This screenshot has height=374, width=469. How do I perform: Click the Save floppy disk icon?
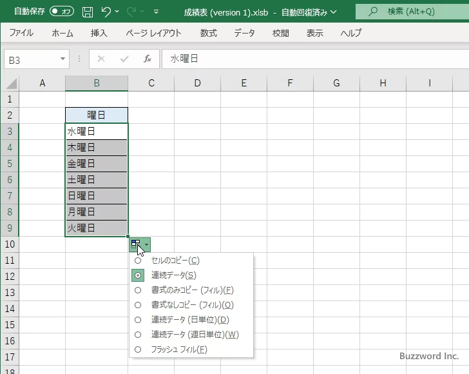pyautogui.click(x=88, y=12)
